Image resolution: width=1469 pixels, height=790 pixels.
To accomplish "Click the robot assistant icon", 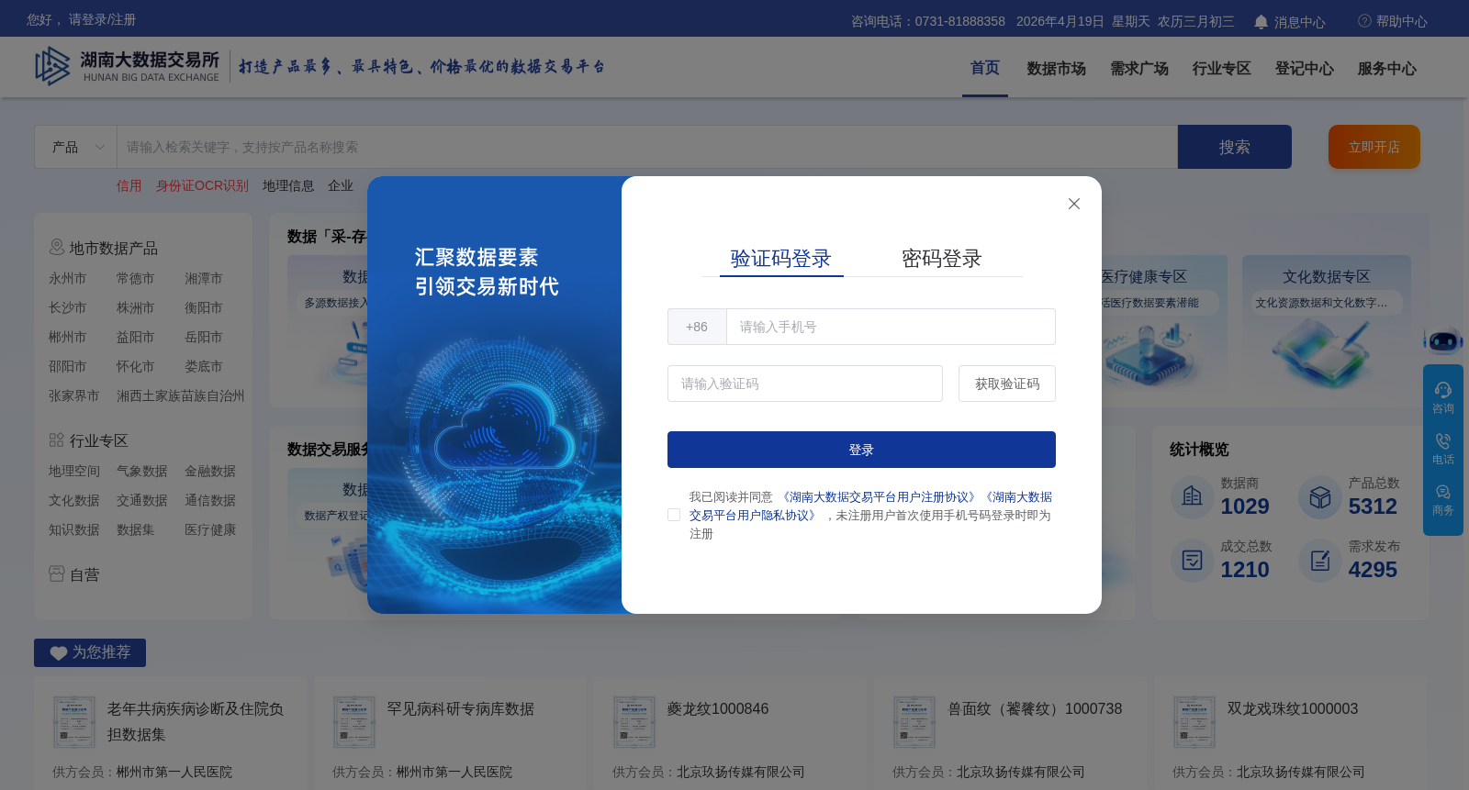I will (x=1443, y=340).
